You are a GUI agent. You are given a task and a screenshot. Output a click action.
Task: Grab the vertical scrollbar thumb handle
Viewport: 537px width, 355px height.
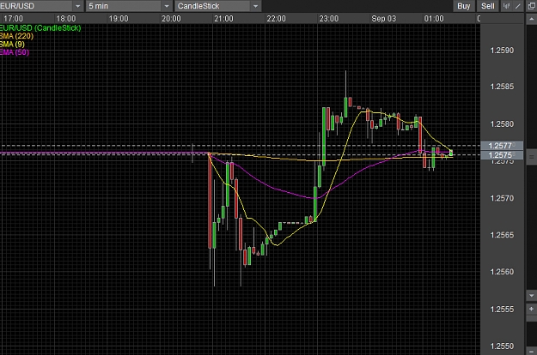click(x=532, y=157)
